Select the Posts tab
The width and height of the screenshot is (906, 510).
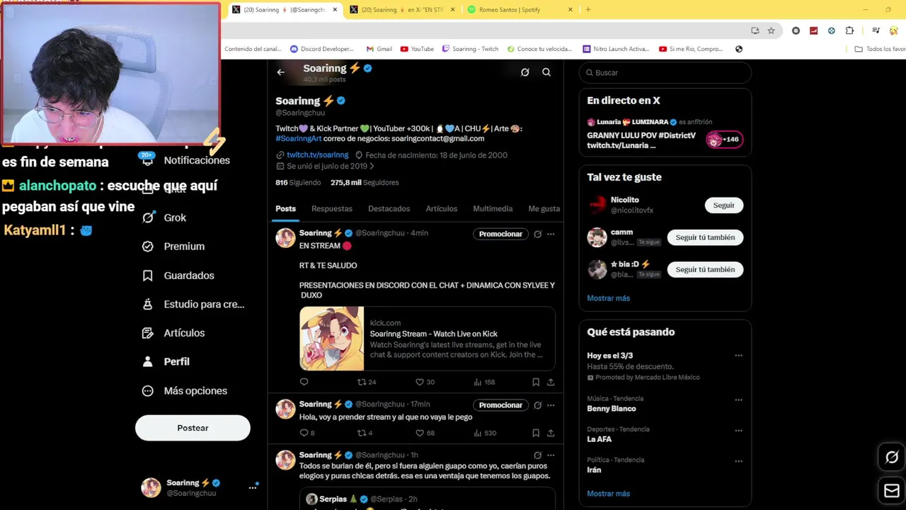coord(286,209)
